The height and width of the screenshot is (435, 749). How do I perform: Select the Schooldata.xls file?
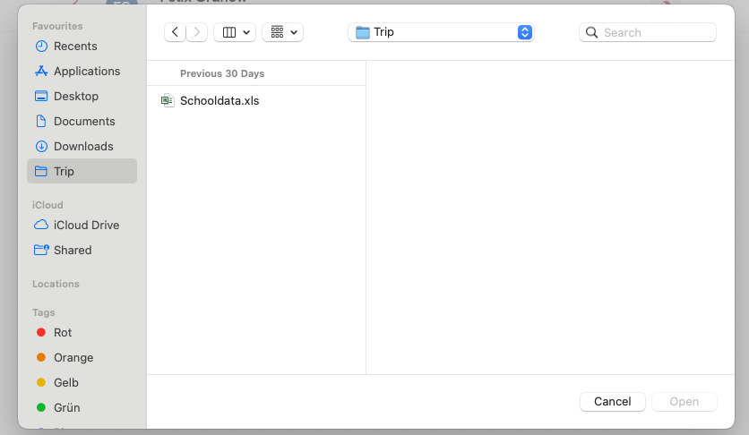point(219,101)
